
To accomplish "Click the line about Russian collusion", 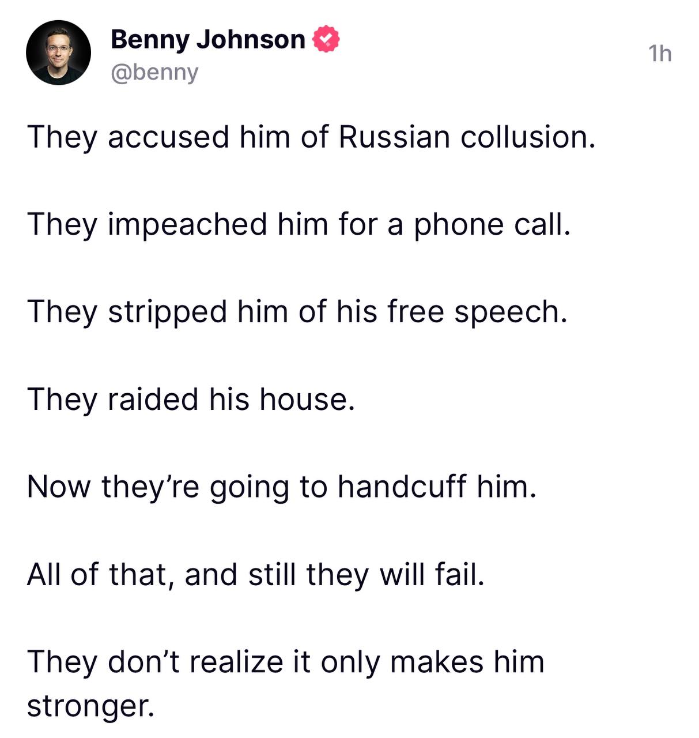I will (x=311, y=137).
